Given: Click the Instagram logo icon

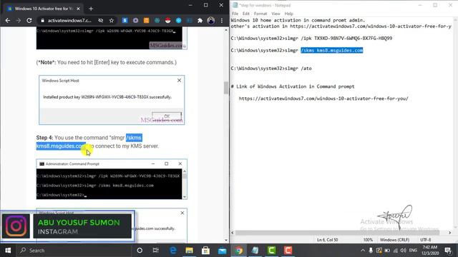Looking at the screenshot, I should pyautogui.click(x=16, y=226).
